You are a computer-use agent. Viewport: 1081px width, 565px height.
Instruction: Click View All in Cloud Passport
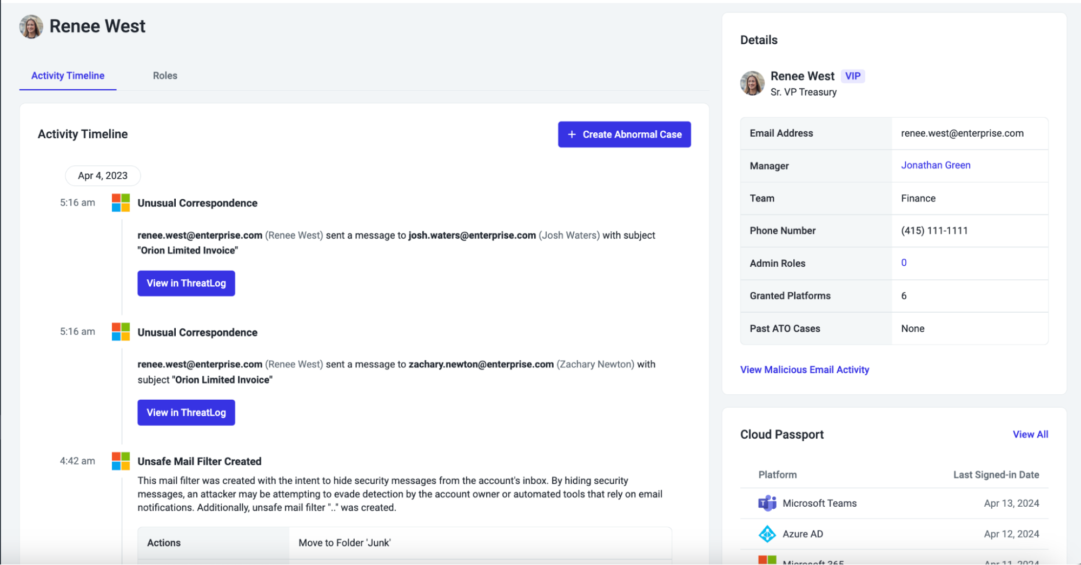point(1030,434)
